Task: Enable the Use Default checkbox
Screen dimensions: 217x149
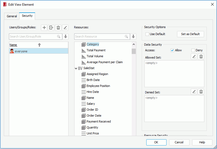Action: pos(147,34)
